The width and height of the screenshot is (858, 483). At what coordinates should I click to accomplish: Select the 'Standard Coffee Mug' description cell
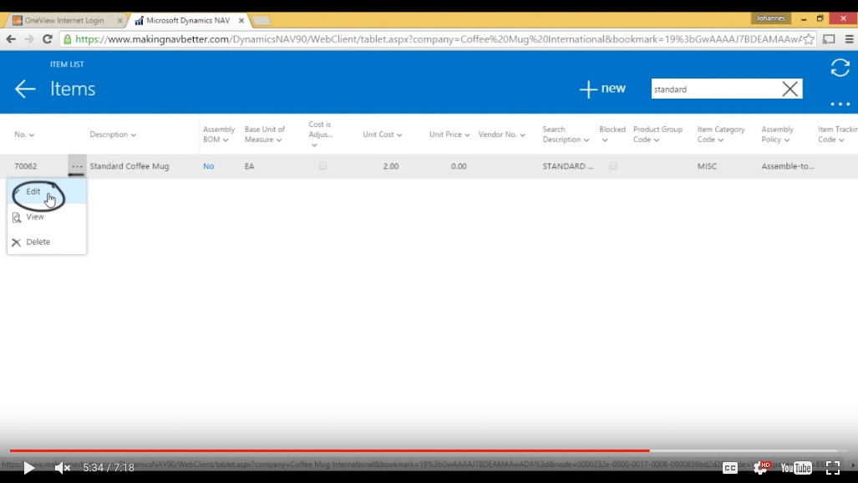tap(129, 166)
